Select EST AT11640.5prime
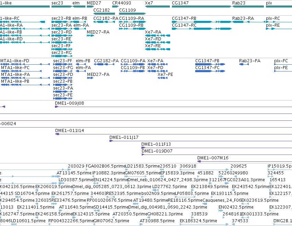The height and width of the screenshot is (226, 292). 76,207
